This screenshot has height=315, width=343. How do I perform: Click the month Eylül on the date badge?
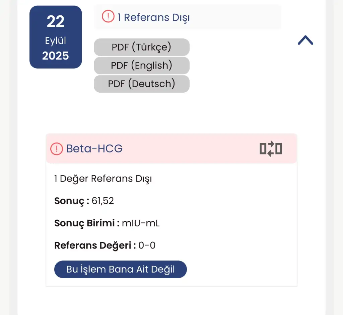pos(56,41)
